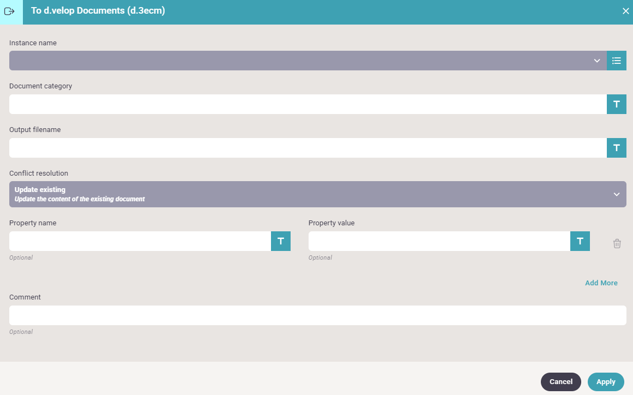Image resolution: width=633 pixels, height=395 pixels.
Task: Focus the Property value input field
Action: tap(439, 241)
